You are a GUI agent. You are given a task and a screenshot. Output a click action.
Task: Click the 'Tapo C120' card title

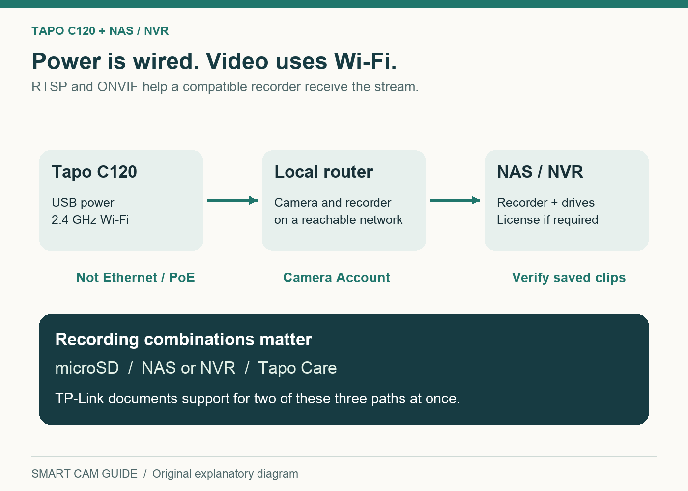[x=94, y=172]
